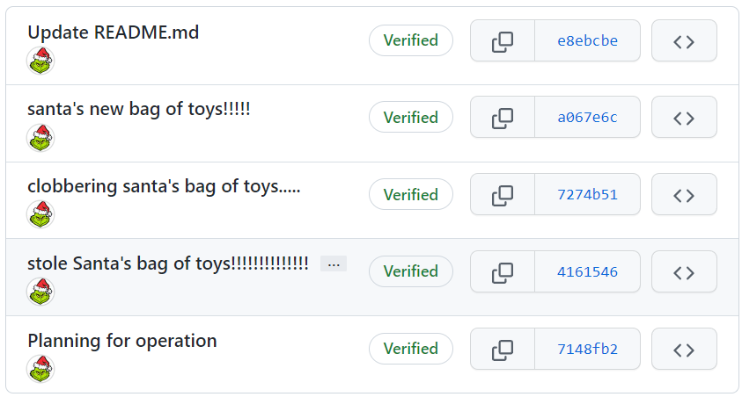Show Verified signature for santa's new bag commit
The image size is (742, 397).
coord(411,117)
